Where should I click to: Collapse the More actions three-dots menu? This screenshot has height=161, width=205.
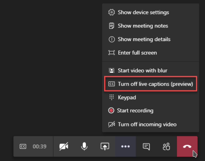pos(126,146)
